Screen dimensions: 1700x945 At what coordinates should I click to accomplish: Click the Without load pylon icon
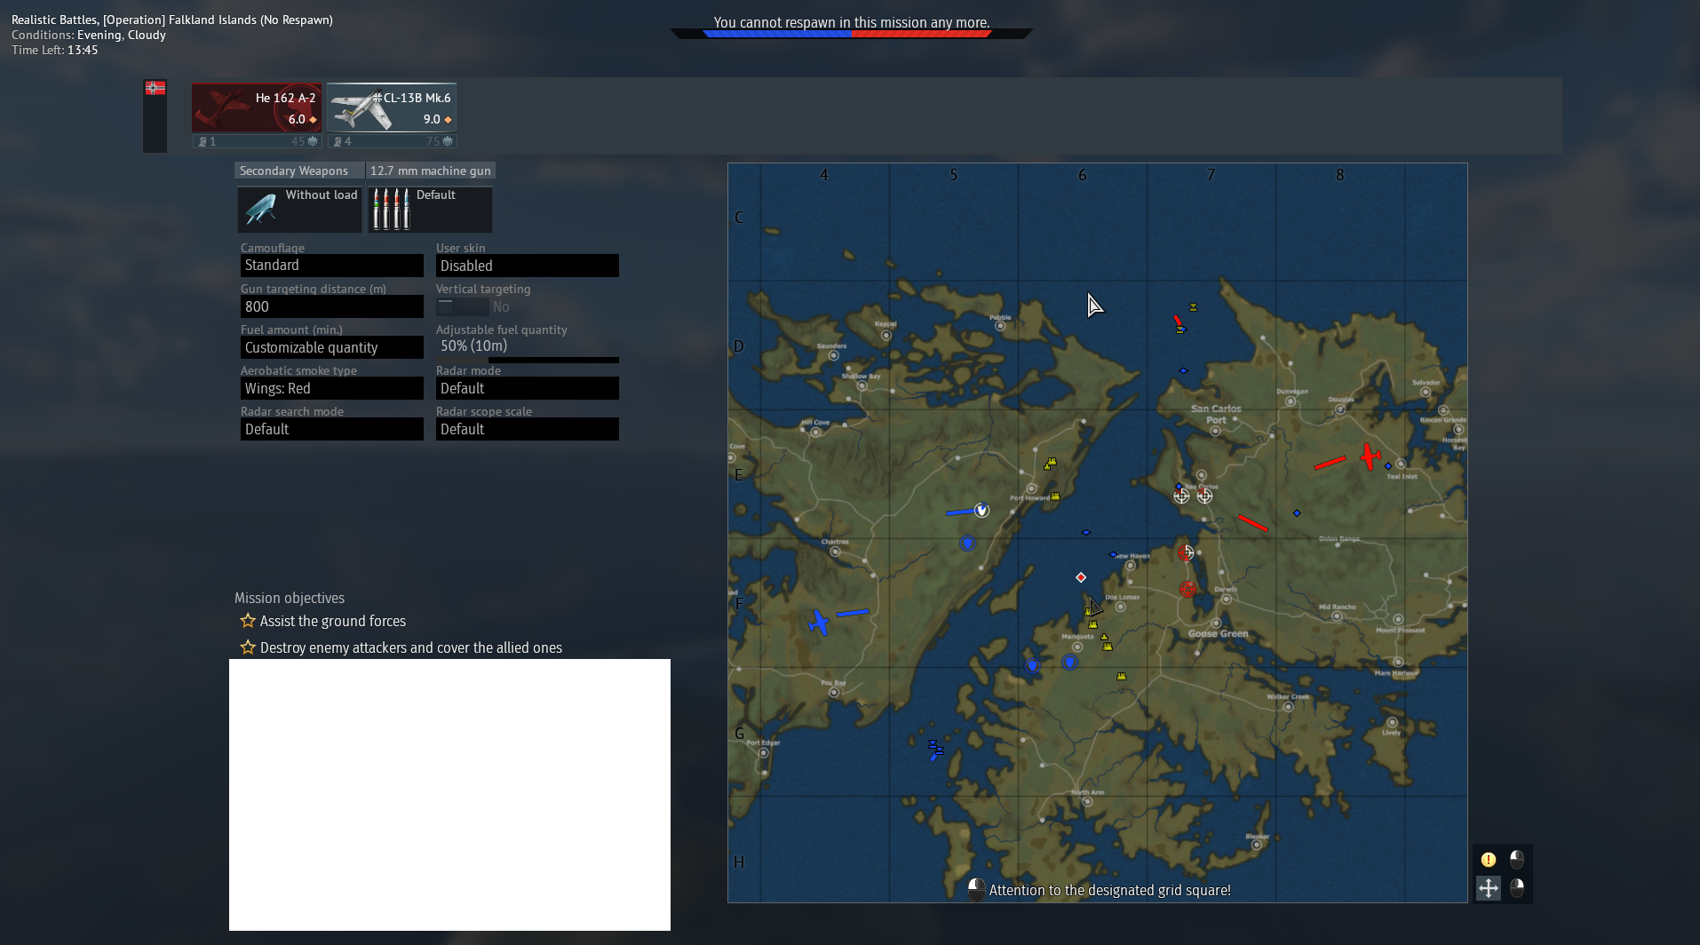click(261, 210)
